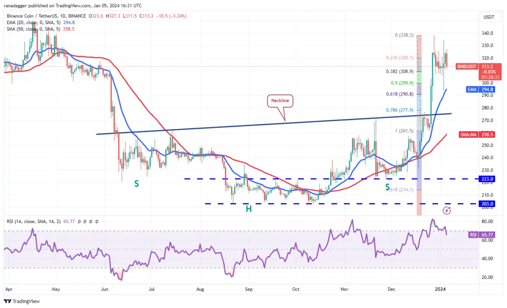Click the Fibonacci 0.618 (290.8) level label
Image resolution: width=507 pixels, height=308 pixels.
(400, 94)
